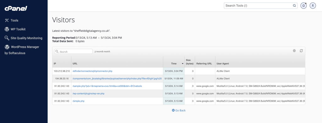Screen dimensions: 322x123
Task: Open the user account menu icon
Action: [x=313, y=6]
